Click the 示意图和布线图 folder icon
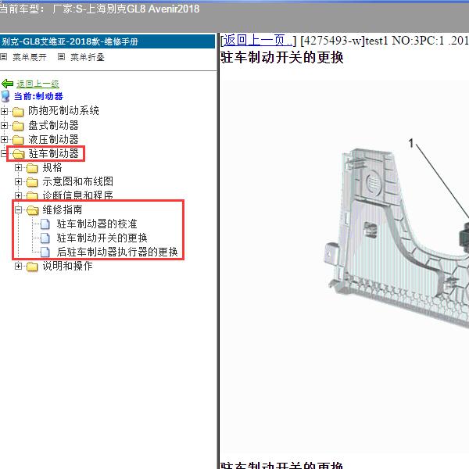 coord(32,182)
